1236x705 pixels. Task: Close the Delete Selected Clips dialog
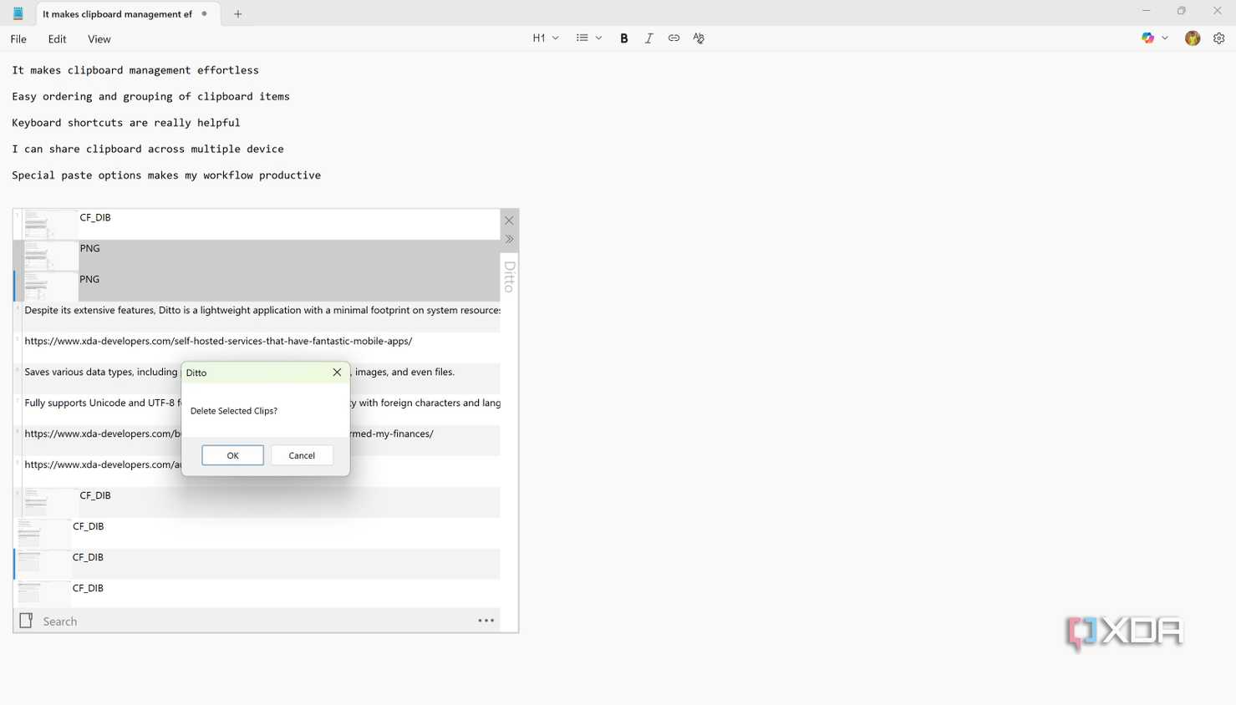pyautogui.click(x=337, y=373)
